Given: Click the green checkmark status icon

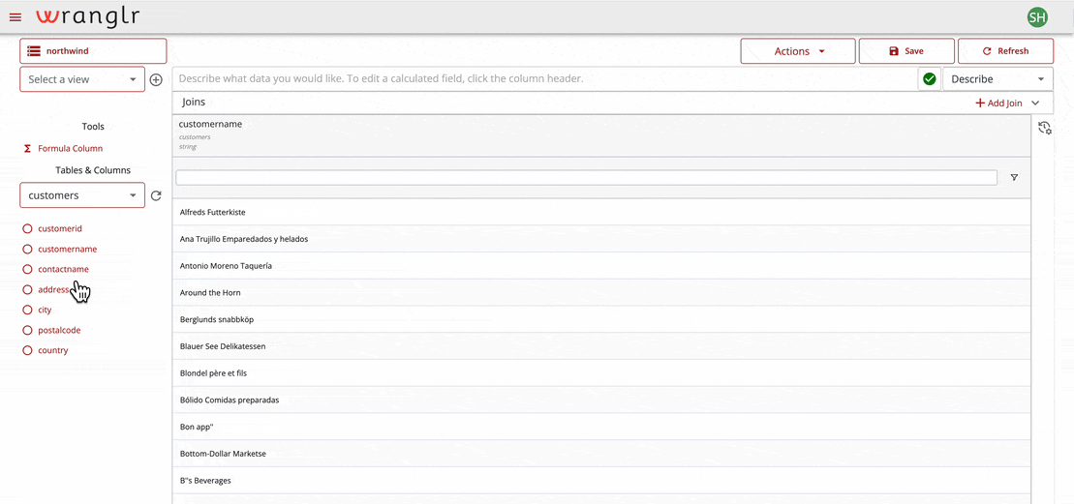Looking at the screenshot, I should (929, 79).
